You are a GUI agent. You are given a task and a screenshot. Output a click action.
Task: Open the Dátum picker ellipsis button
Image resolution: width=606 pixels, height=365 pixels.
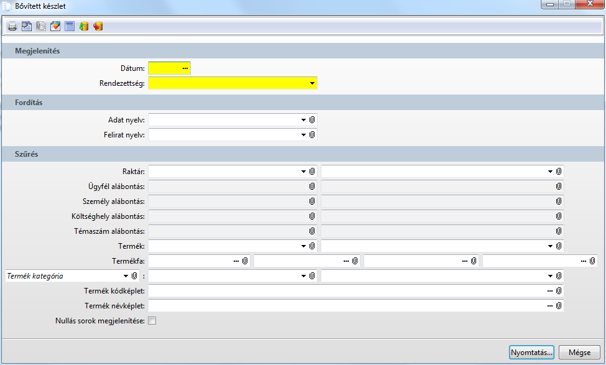click(185, 68)
